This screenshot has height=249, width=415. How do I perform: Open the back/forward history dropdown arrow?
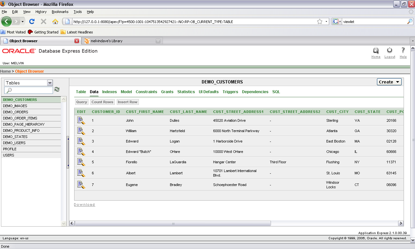[x=23, y=22]
